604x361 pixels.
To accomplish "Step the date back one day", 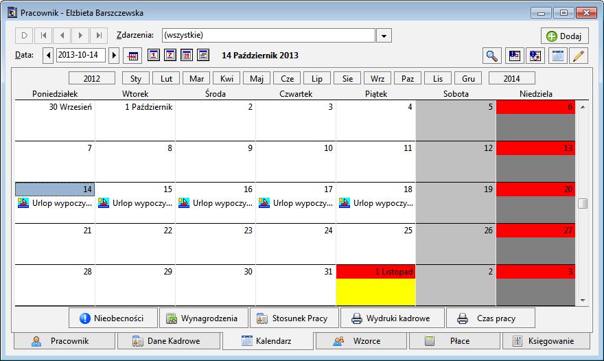I will 48,56.
